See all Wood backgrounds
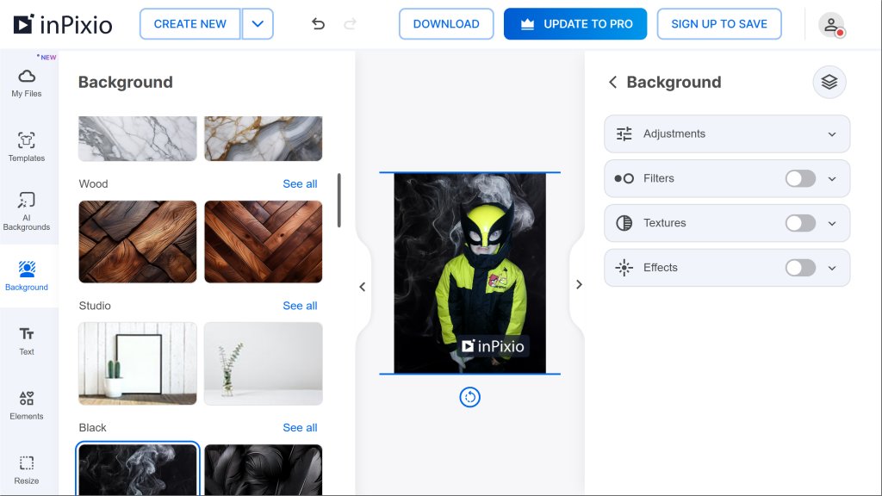The image size is (882, 496). [300, 184]
